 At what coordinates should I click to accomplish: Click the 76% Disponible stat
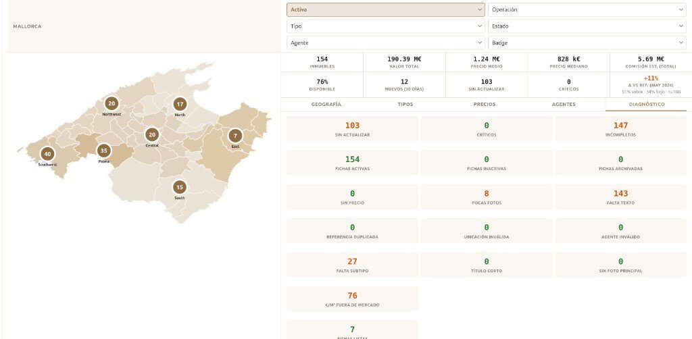point(322,84)
